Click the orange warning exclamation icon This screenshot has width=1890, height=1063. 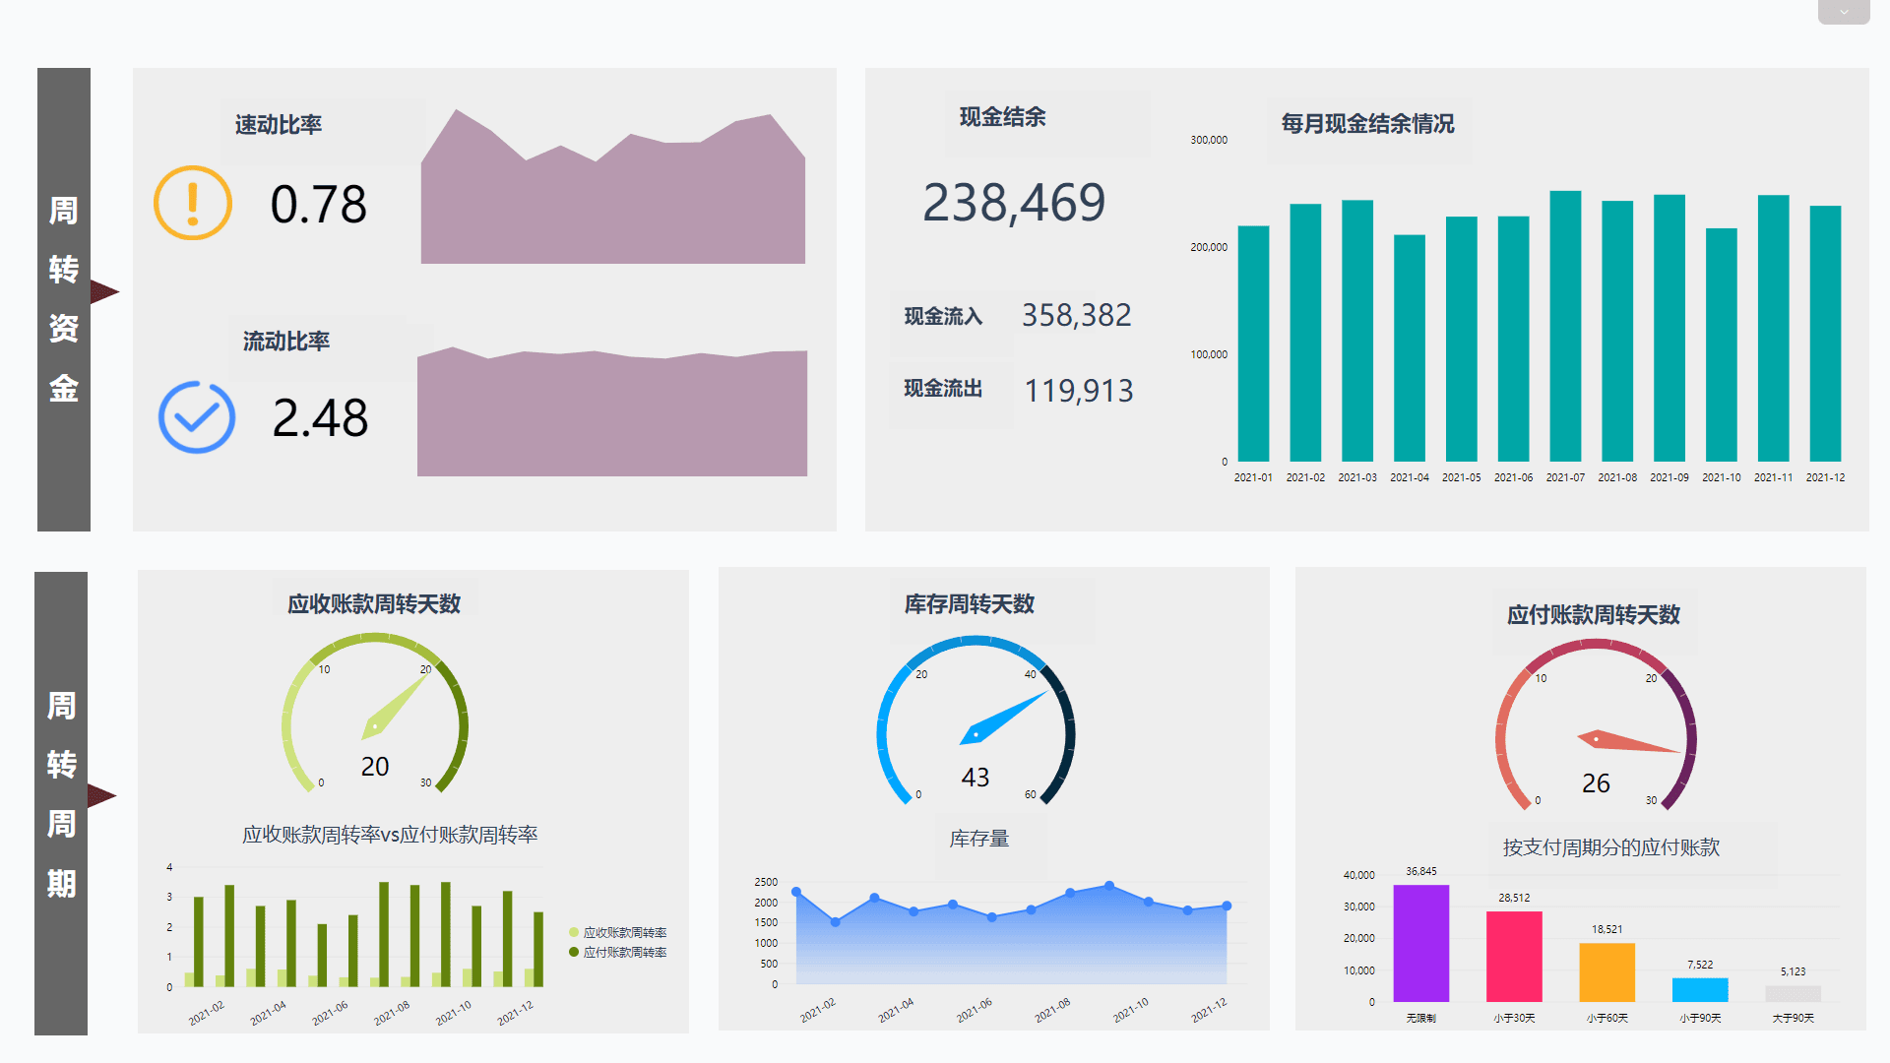click(x=193, y=203)
